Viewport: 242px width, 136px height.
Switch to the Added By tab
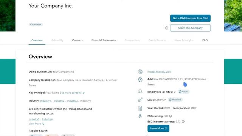[x=57, y=40]
